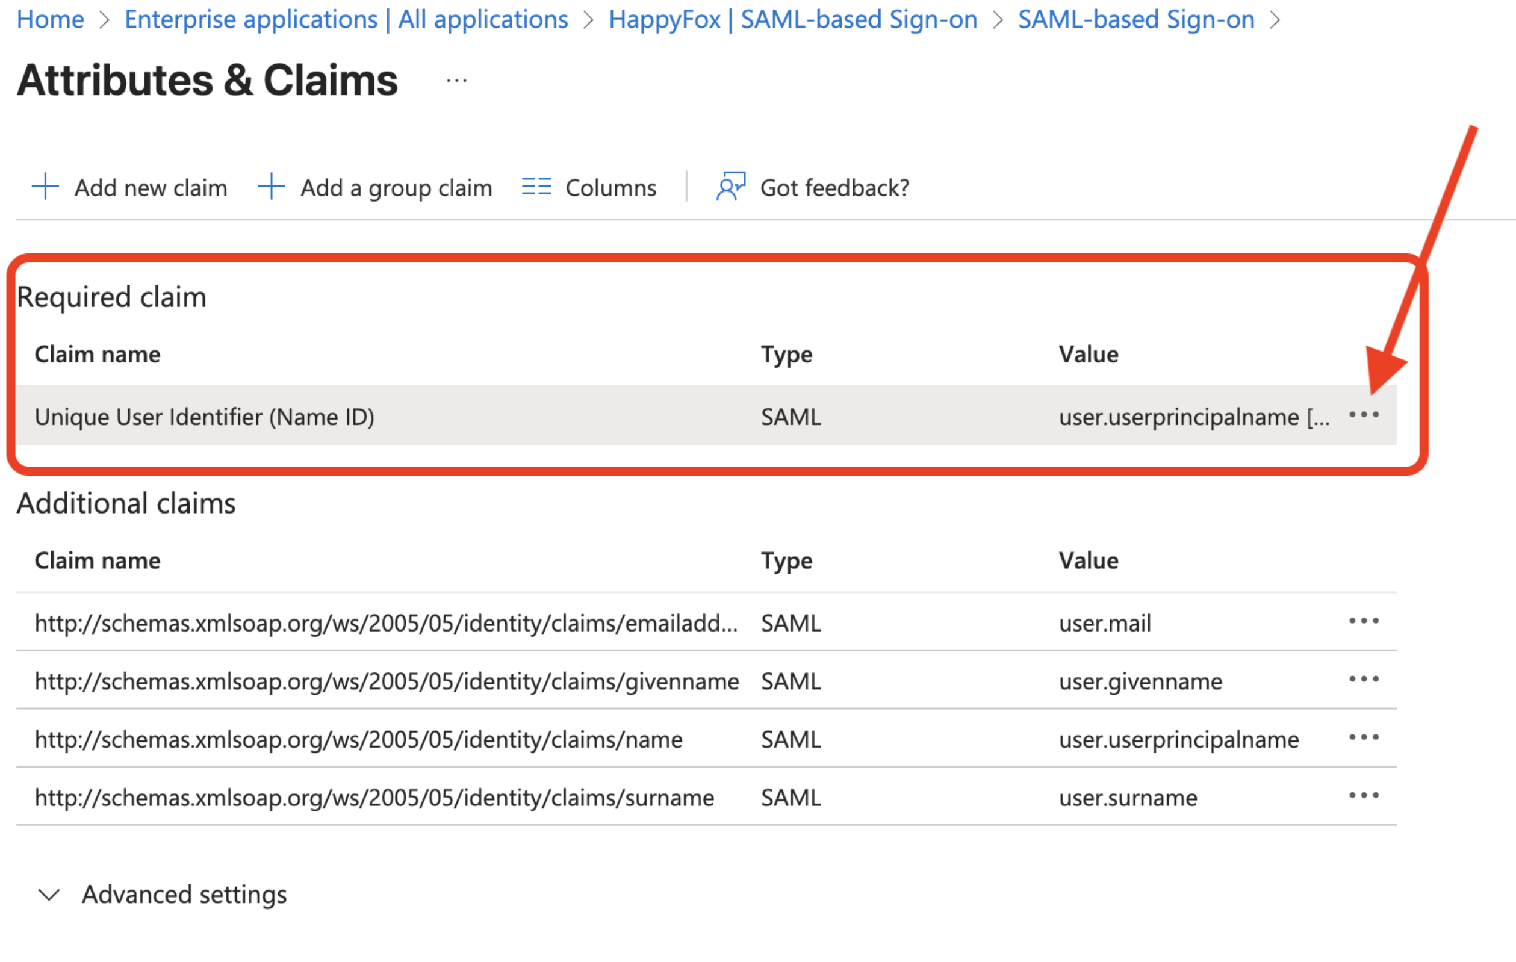Click the Advanced settings label
Screen dimensions: 1516x962
(x=184, y=895)
